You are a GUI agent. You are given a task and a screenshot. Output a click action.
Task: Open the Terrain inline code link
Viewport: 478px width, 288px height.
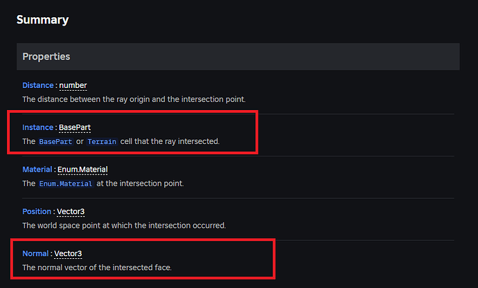[x=101, y=141]
